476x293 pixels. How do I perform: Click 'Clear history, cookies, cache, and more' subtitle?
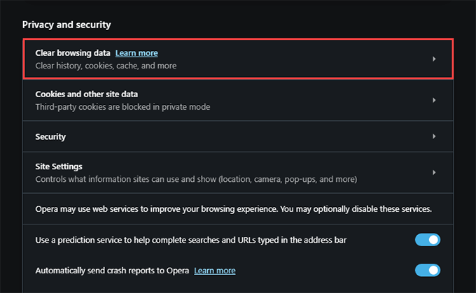pyautogui.click(x=106, y=66)
